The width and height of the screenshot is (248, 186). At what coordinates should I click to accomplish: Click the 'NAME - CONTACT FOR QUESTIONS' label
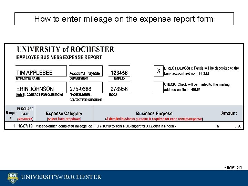tap(40, 95)
